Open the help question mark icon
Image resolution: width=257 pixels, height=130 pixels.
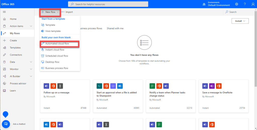tap(245, 4)
